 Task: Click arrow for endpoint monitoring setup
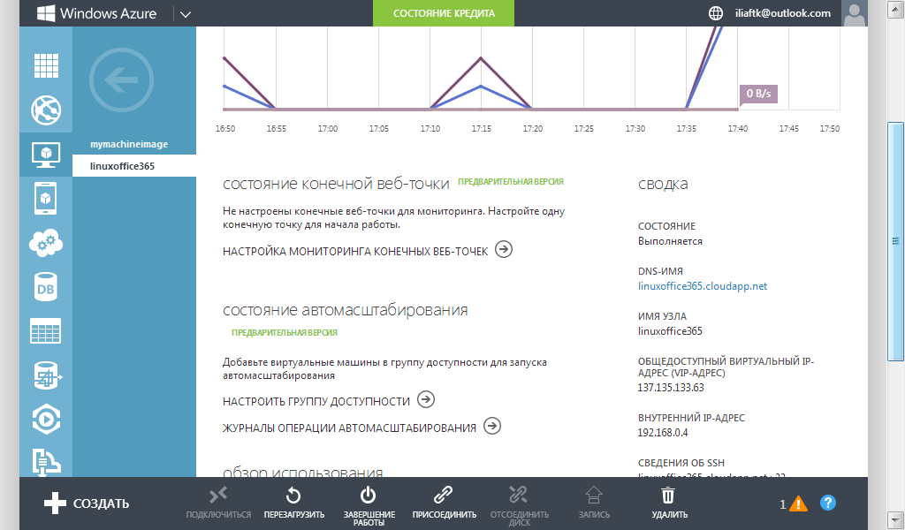504,249
